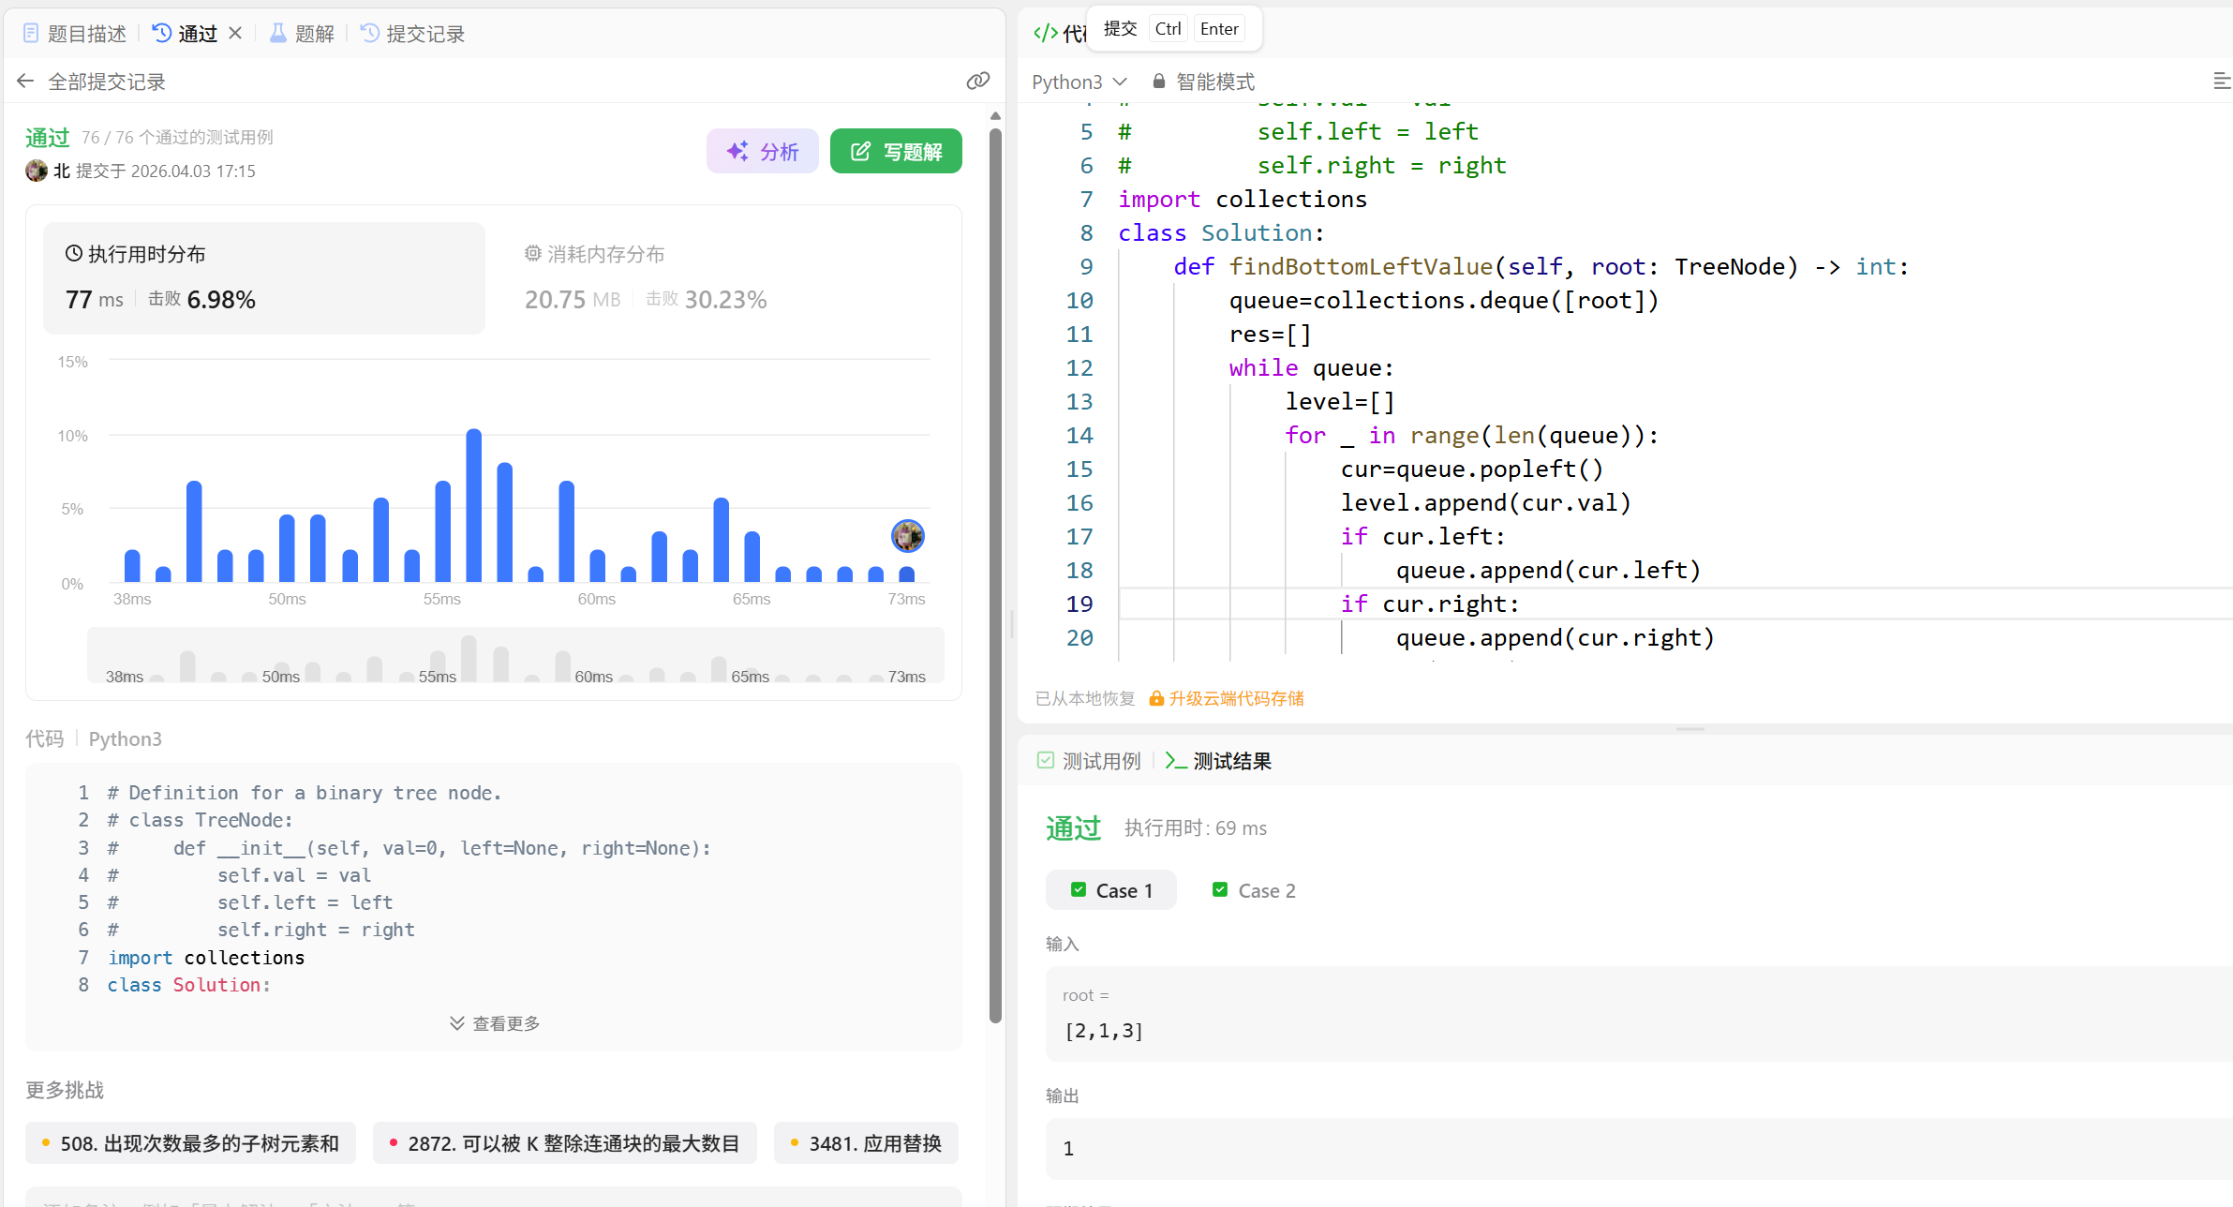
Task: Click the green 写题解 button
Action: 896,151
